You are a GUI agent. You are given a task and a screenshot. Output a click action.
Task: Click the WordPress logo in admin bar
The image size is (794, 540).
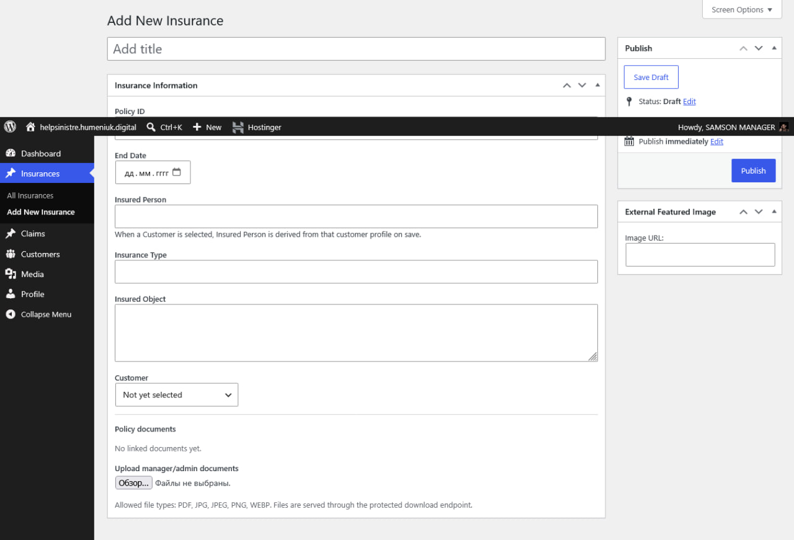[10, 126]
